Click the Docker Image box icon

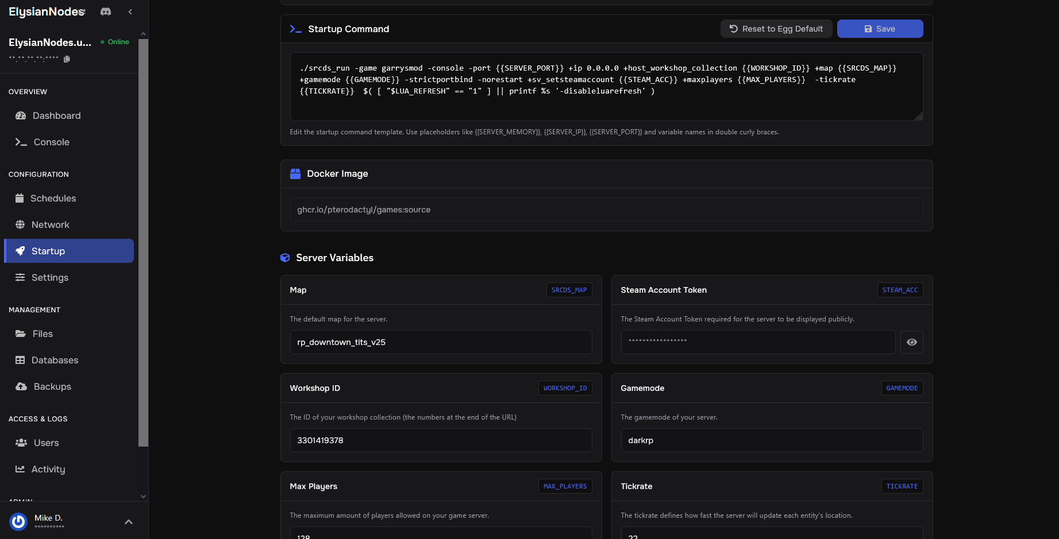295,174
